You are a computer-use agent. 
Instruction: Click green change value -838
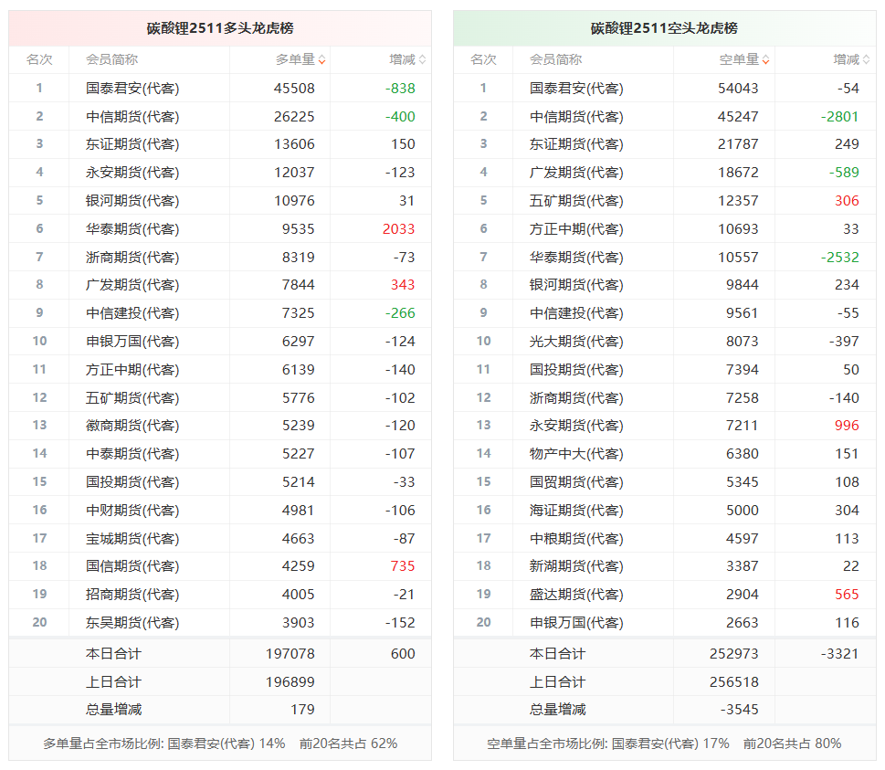click(400, 89)
